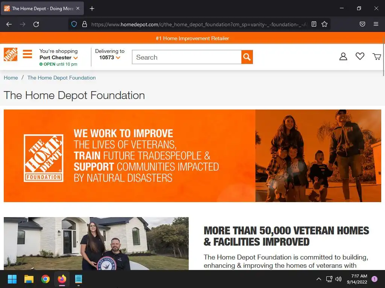Open a new tab with the plus button
The image size is (385, 288).
[92, 9]
